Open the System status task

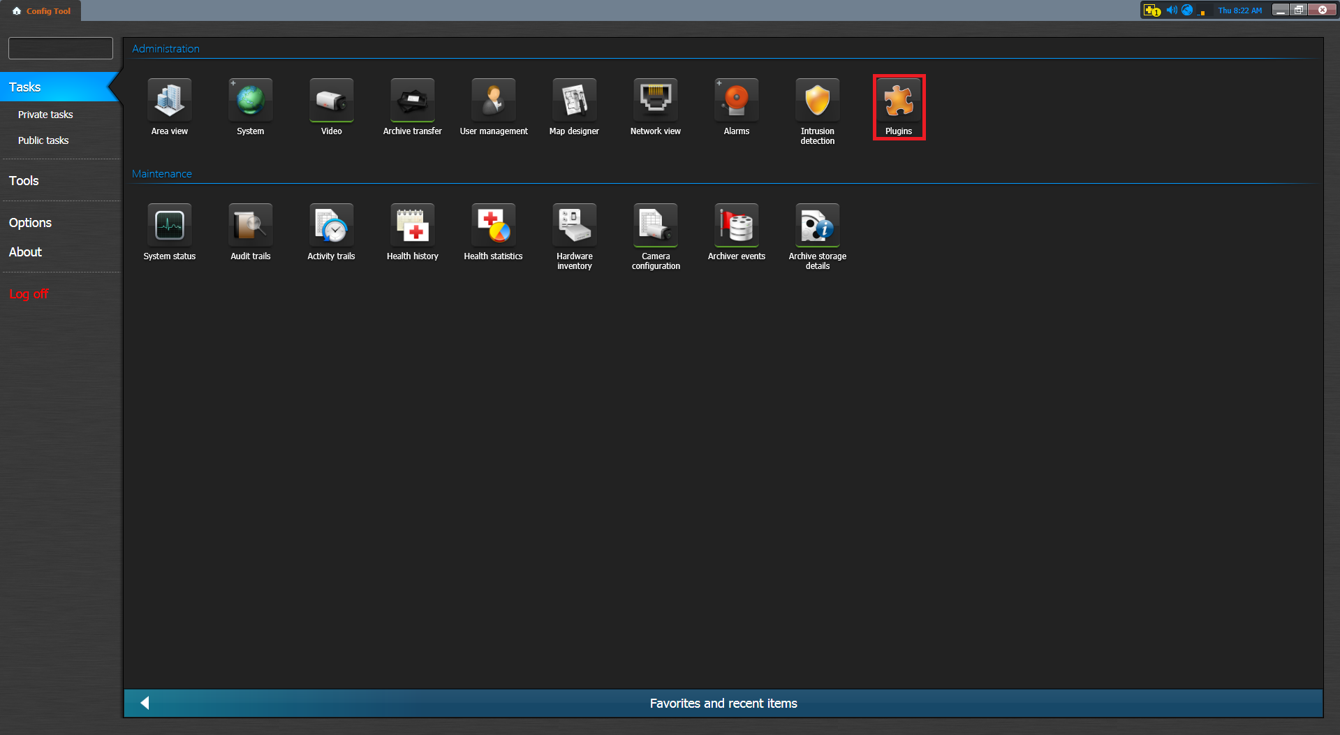[x=169, y=226]
